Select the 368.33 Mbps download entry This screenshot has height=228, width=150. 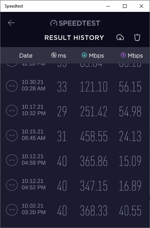tap(94, 210)
